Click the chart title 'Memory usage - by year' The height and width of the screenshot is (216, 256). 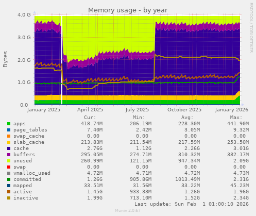(x=128, y=10)
